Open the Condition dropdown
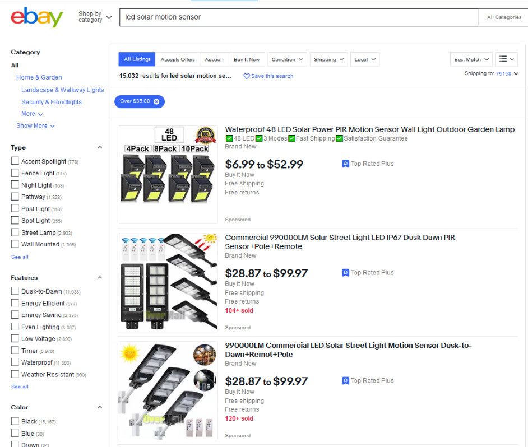 [287, 59]
